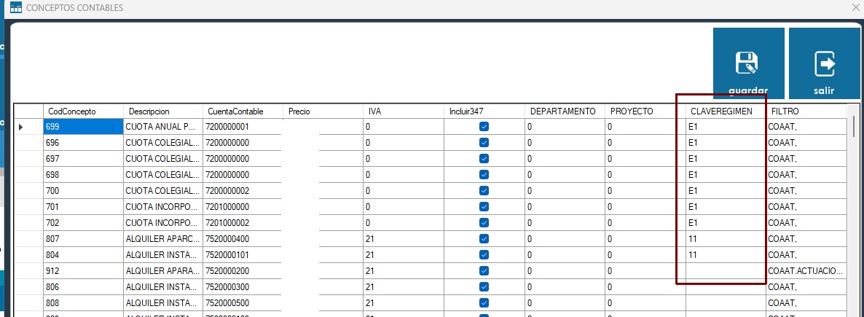Click CLAVEREGIMEN cell of concept 807

725,239
